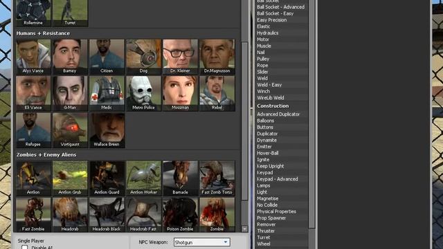Click the NPC list vertical scrollbar thumb
The image size is (443, 249).
244,122
